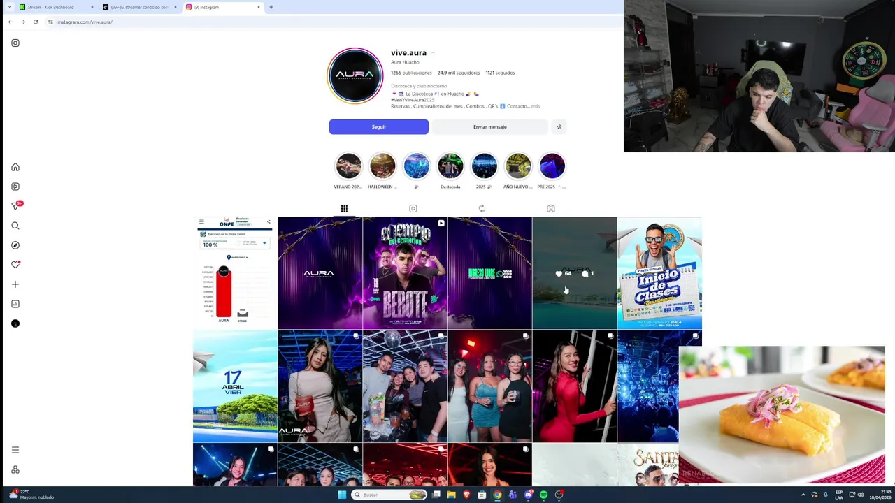The width and height of the screenshot is (895, 503).
Task: Click the Instagram logo in the sidebar
Action: click(15, 43)
